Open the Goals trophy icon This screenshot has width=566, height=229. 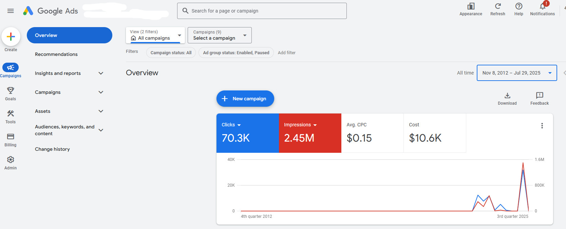pyautogui.click(x=11, y=90)
